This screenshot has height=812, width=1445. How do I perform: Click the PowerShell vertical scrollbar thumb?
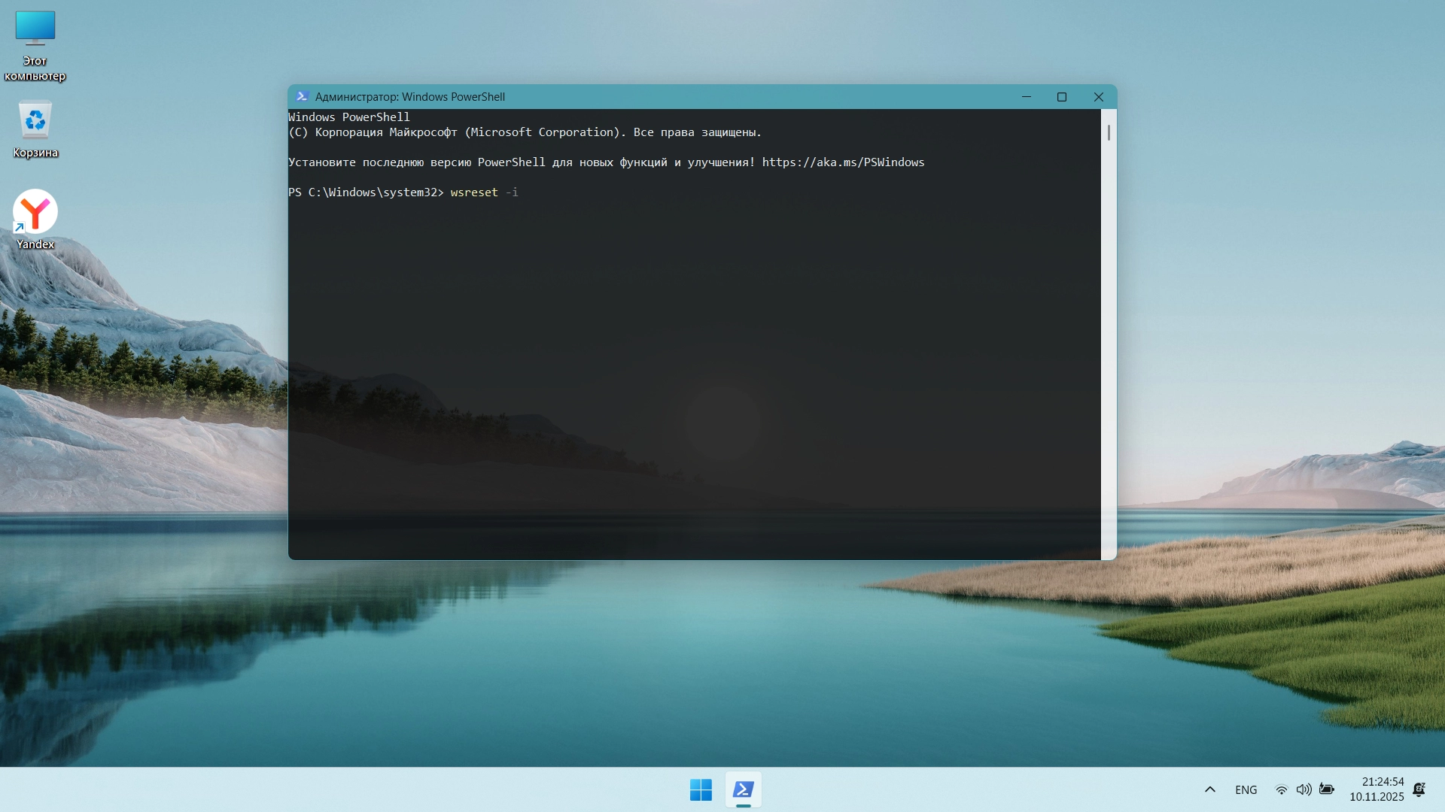pyautogui.click(x=1109, y=133)
